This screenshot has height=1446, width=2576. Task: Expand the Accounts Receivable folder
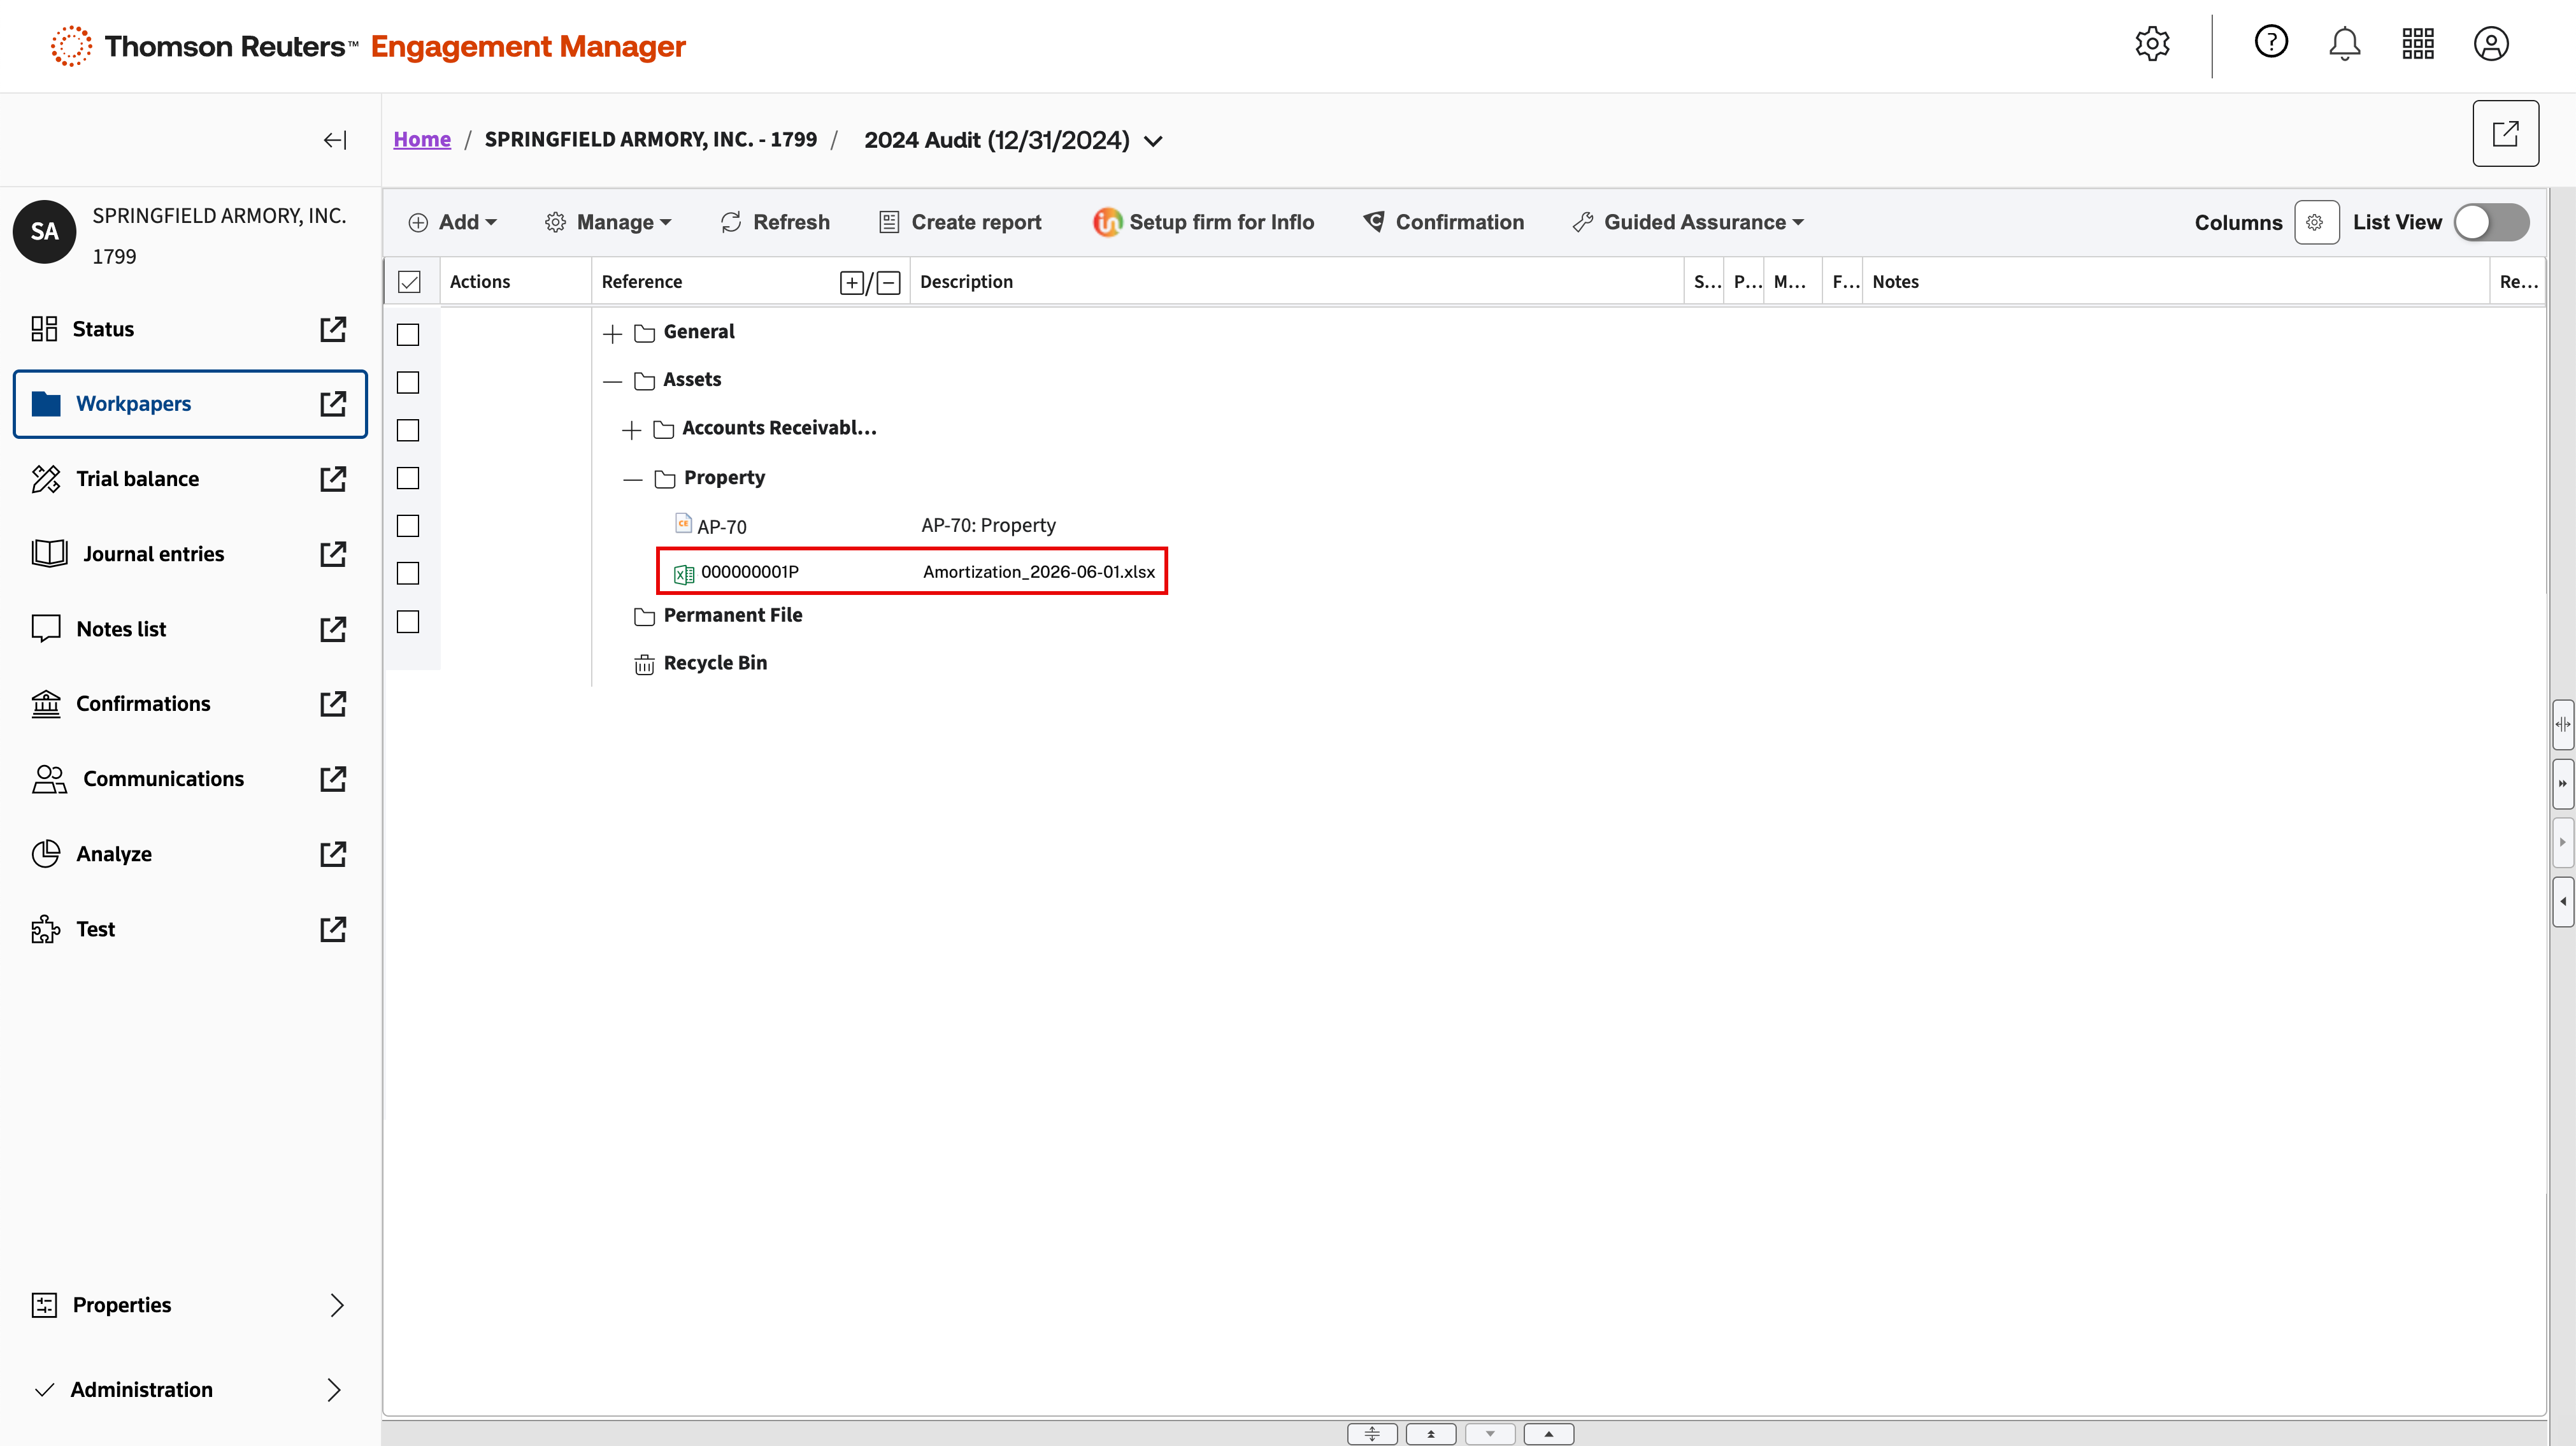631,431
